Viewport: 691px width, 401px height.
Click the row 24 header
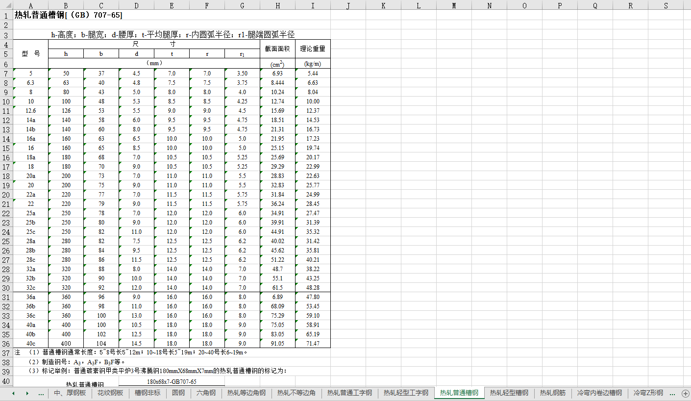point(6,232)
